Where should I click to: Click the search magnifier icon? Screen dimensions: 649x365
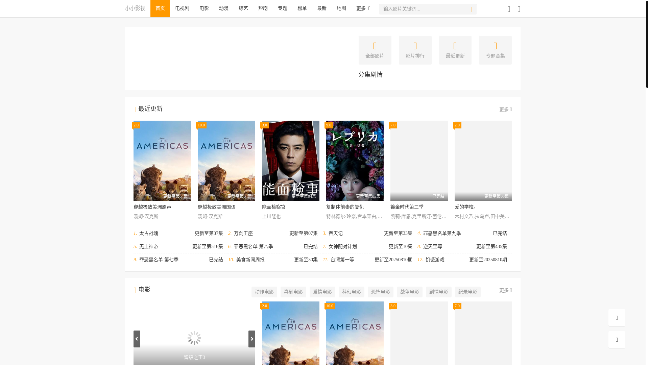click(x=471, y=9)
